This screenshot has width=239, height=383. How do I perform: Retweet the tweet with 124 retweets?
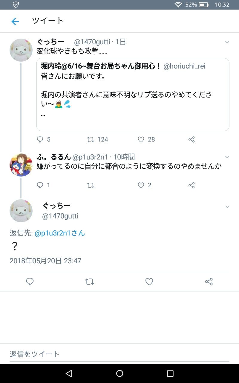91,139
